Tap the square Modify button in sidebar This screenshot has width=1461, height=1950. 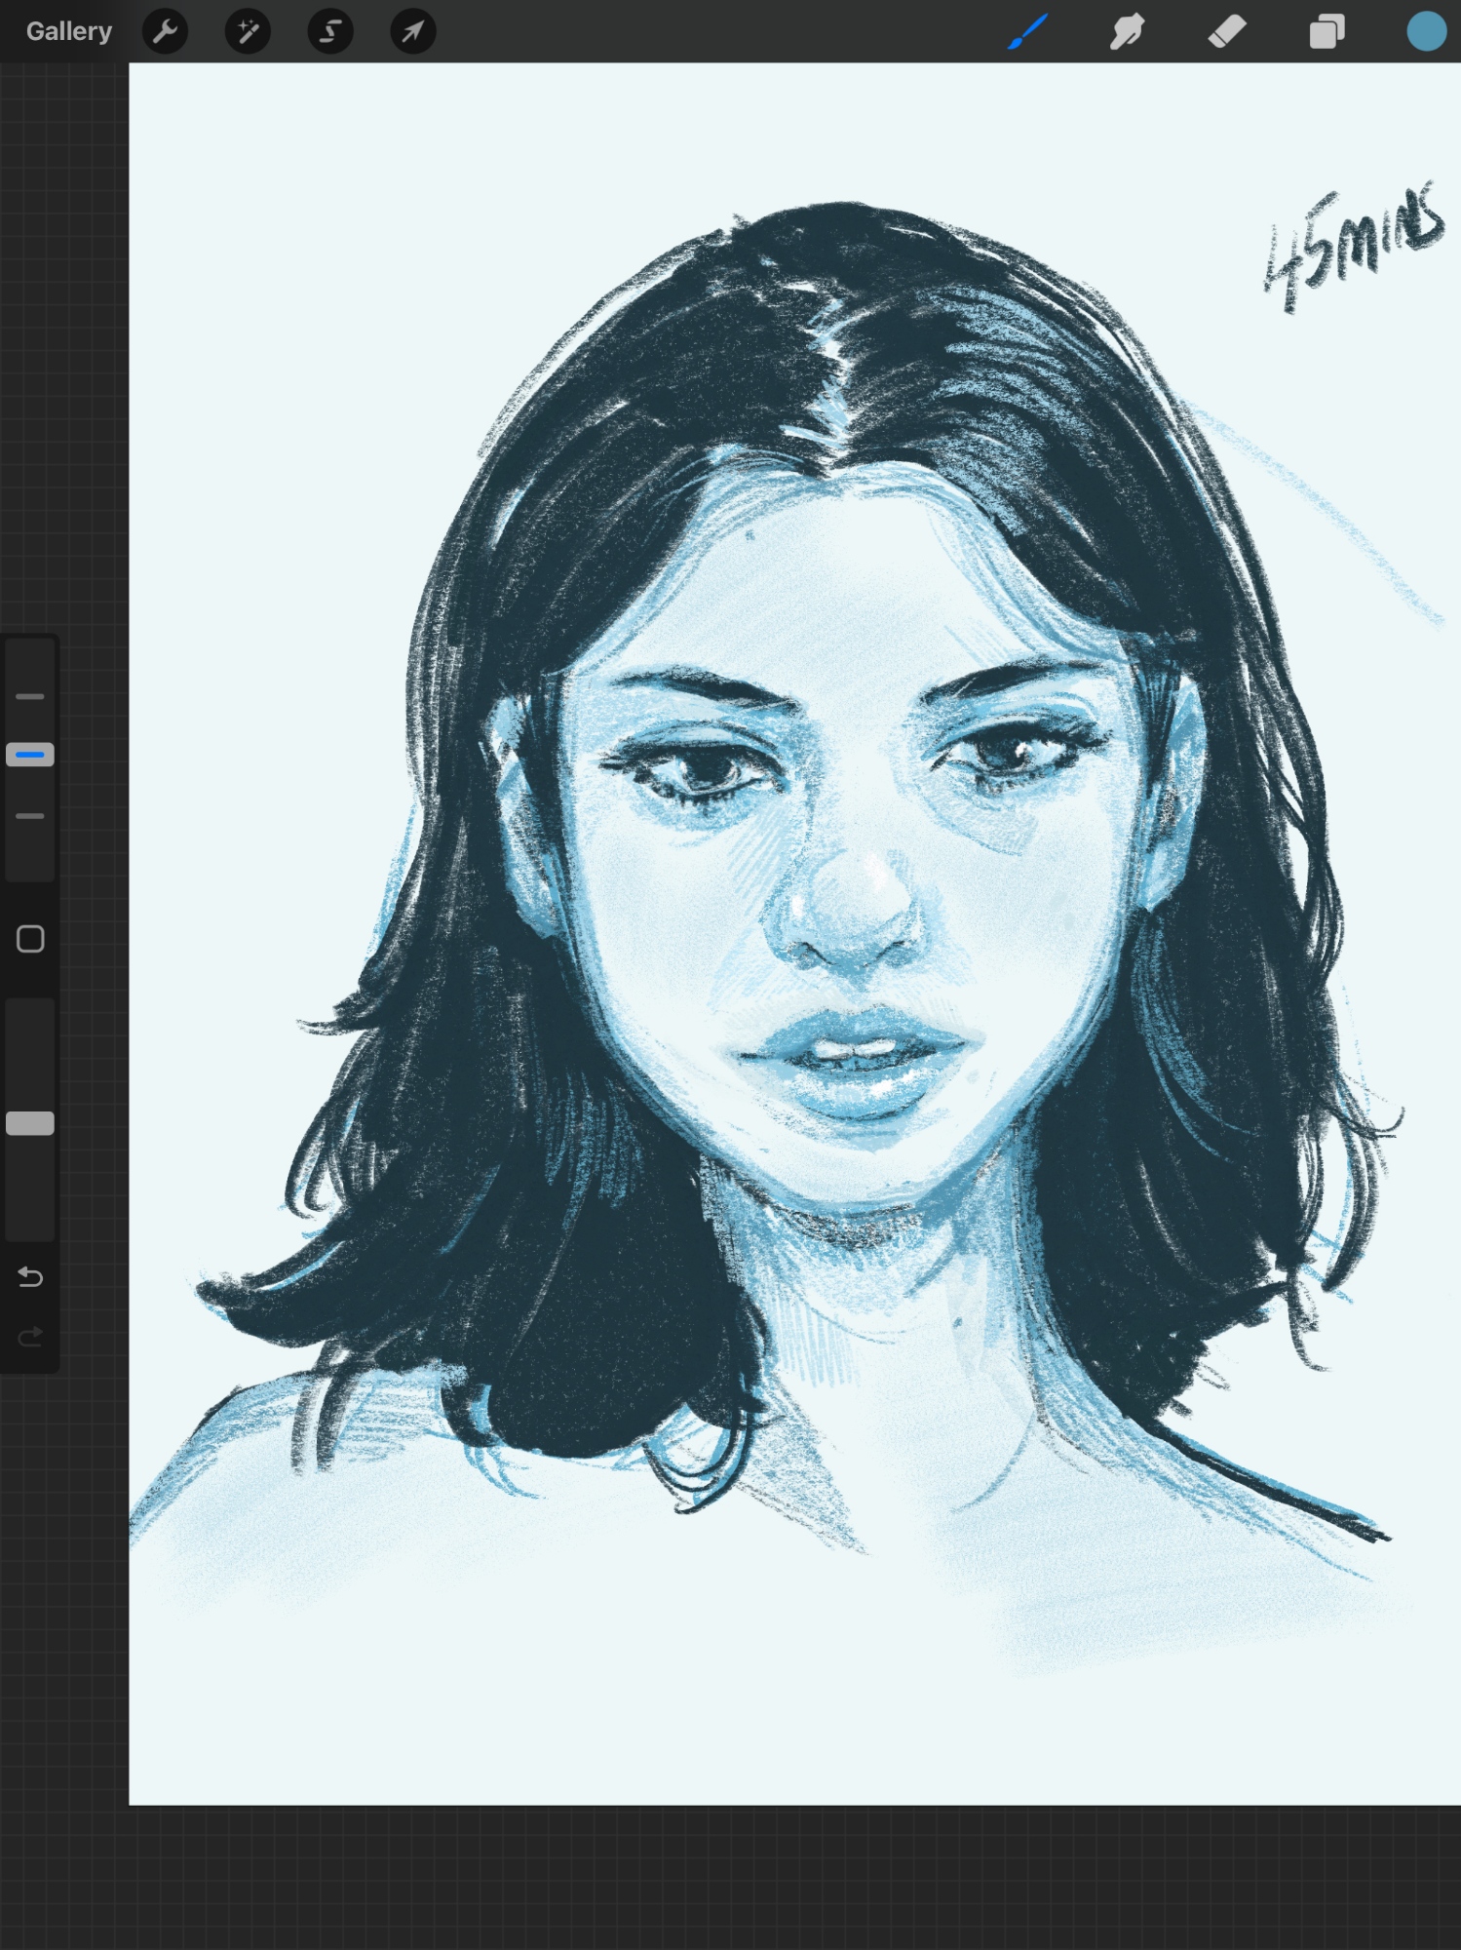click(x=30, y=939)
